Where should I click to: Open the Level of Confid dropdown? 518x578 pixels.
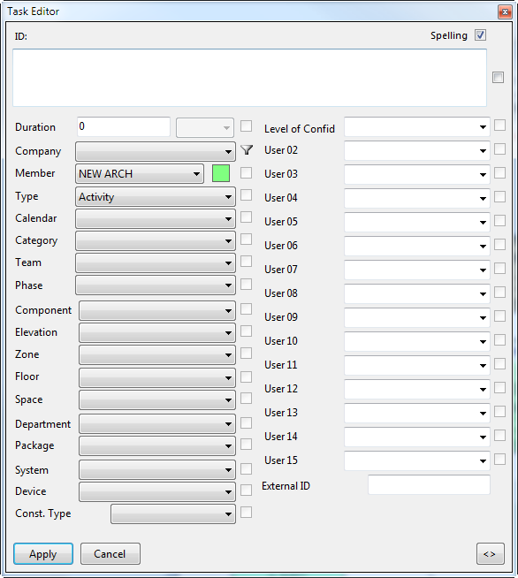[417, 127]
